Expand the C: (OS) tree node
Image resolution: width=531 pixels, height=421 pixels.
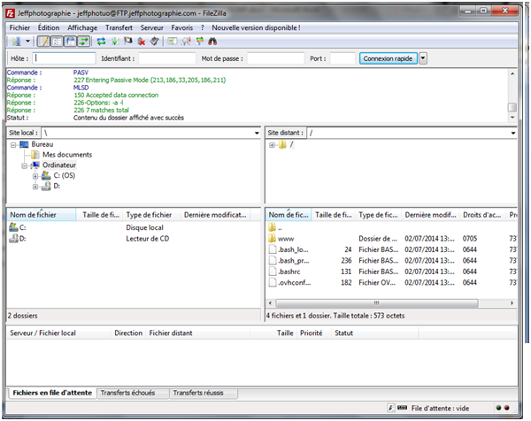tap(35, 176)
